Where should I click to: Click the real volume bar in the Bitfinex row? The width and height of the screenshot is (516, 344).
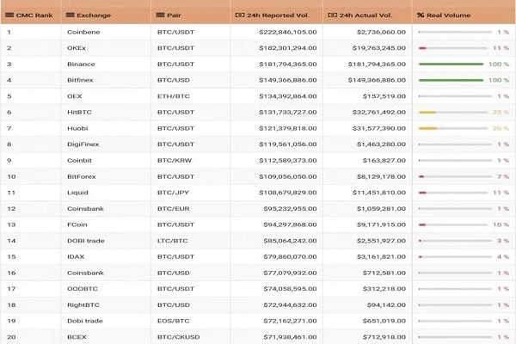point(451,80)
